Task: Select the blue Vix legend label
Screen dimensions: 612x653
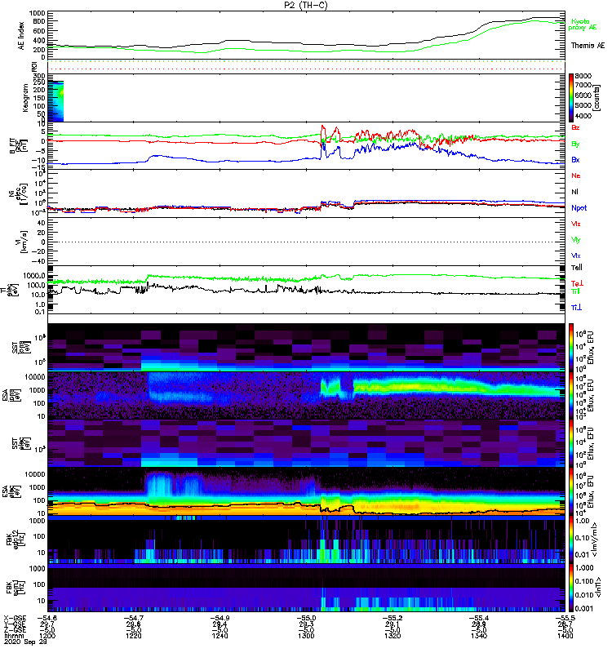Action: click(576, 255)
